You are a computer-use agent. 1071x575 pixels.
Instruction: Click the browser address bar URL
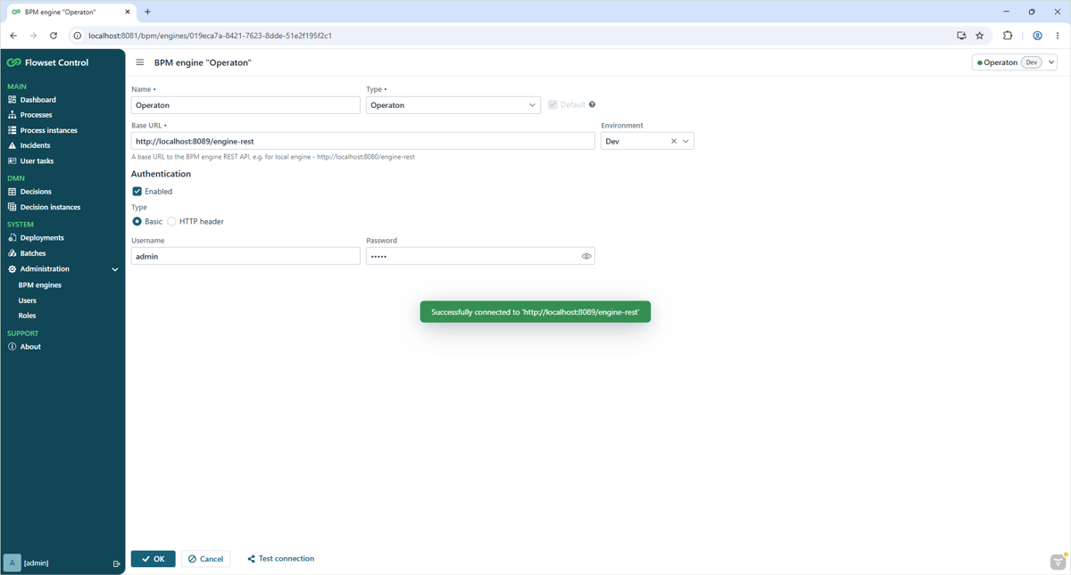210,36
